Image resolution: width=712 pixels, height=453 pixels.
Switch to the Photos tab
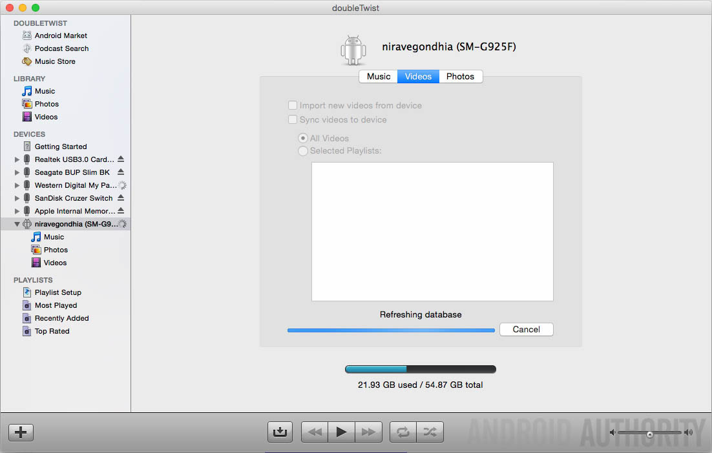pos(461,77)
